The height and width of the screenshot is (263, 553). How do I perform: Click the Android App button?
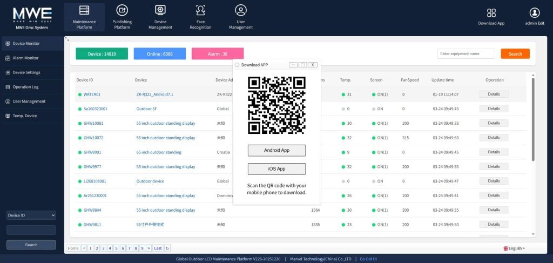point(277,150)
